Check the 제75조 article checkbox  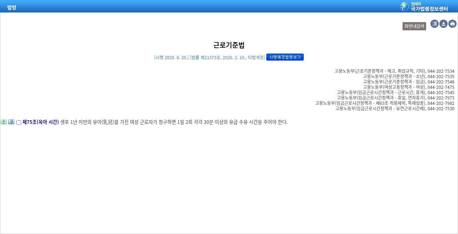pyautogui.click(x=19, y=122)
